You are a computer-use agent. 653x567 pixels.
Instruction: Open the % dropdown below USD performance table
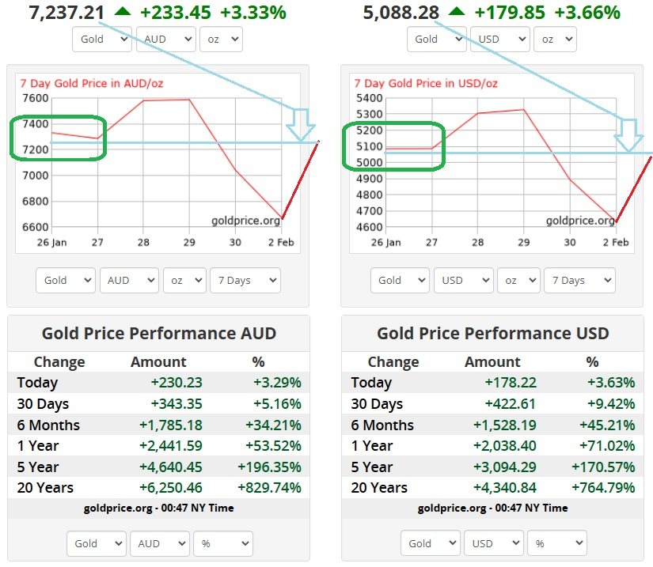coord(557,543)
